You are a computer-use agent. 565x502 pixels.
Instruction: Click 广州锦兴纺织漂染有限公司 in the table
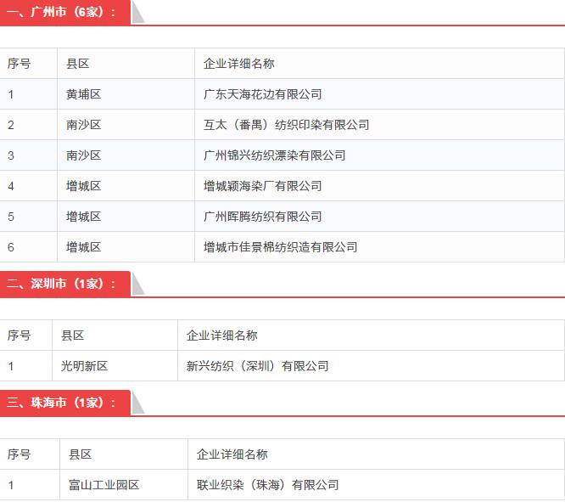click(x=275, y=155)
